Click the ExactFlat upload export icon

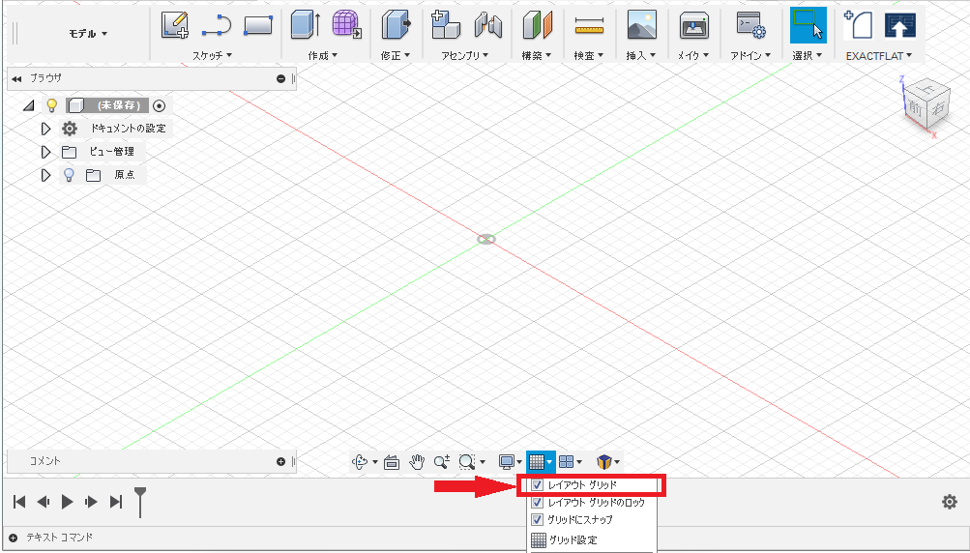[x=900, y=25]
